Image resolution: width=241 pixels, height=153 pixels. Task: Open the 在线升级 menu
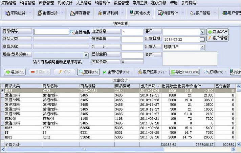pyautogui.click(x=159, y=3)
